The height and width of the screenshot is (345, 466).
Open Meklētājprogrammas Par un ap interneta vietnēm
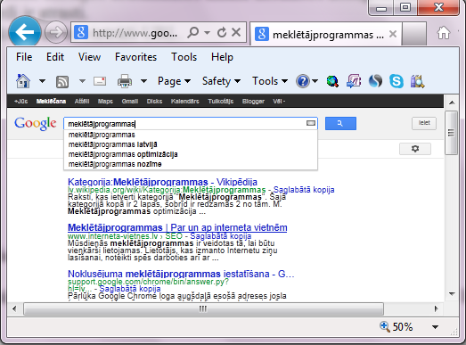tap(177, 227)
